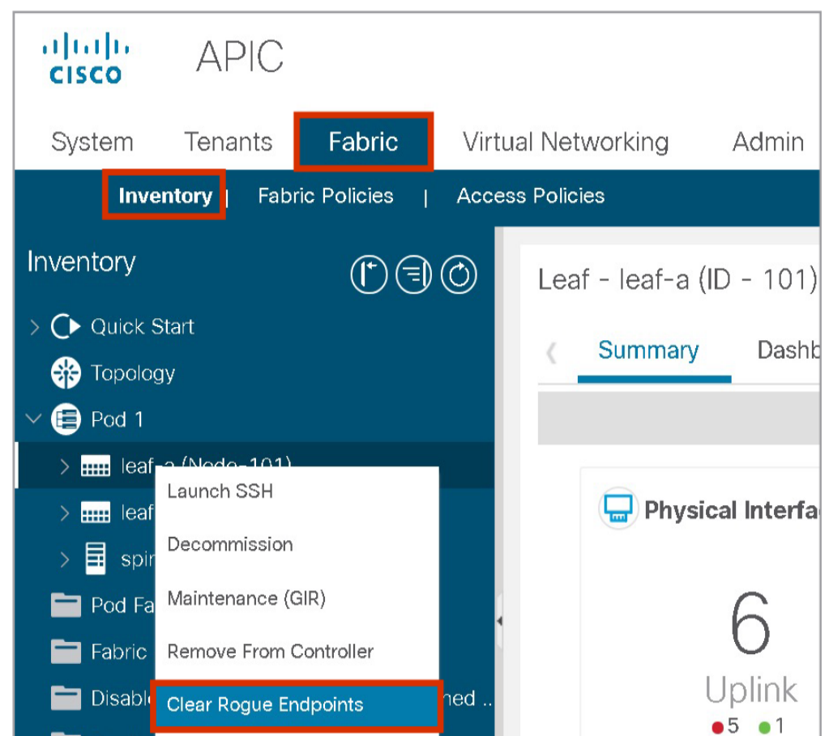The width and height of the screenshot is (829, 736).
Task: Open the Fabric Policies submenu link
Action: tap(326, 196)
